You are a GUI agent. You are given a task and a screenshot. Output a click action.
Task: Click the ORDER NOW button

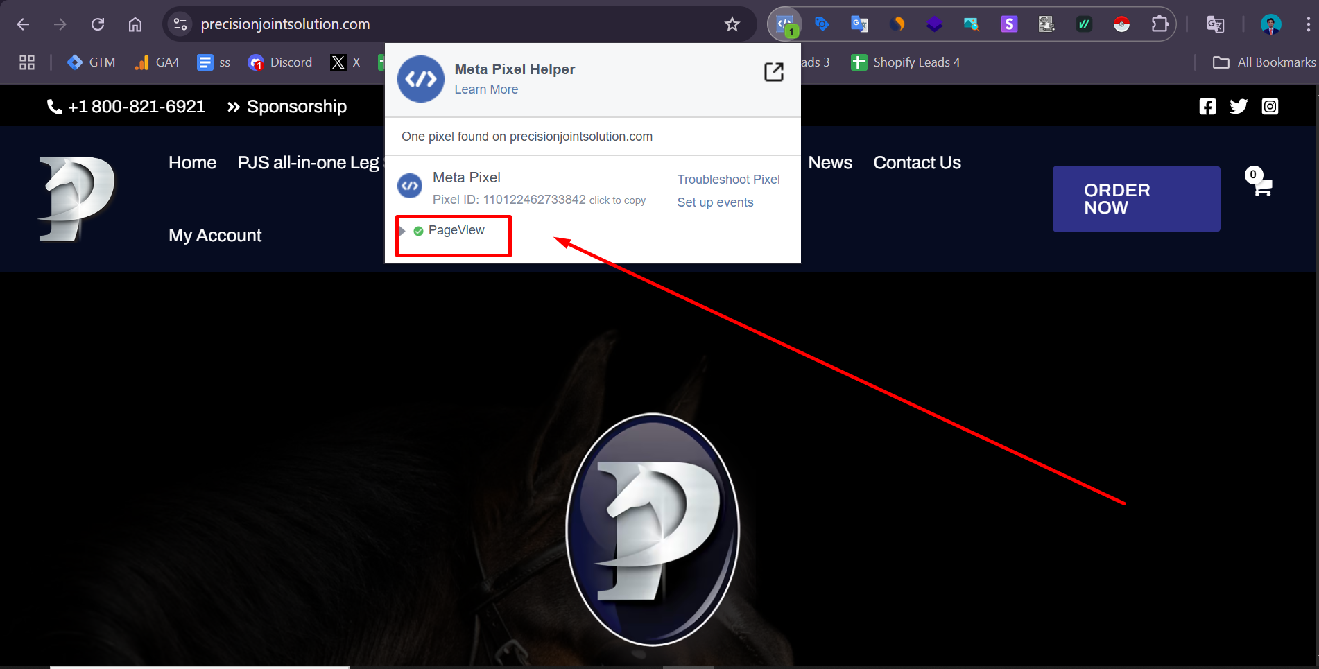click(1136, 199)
